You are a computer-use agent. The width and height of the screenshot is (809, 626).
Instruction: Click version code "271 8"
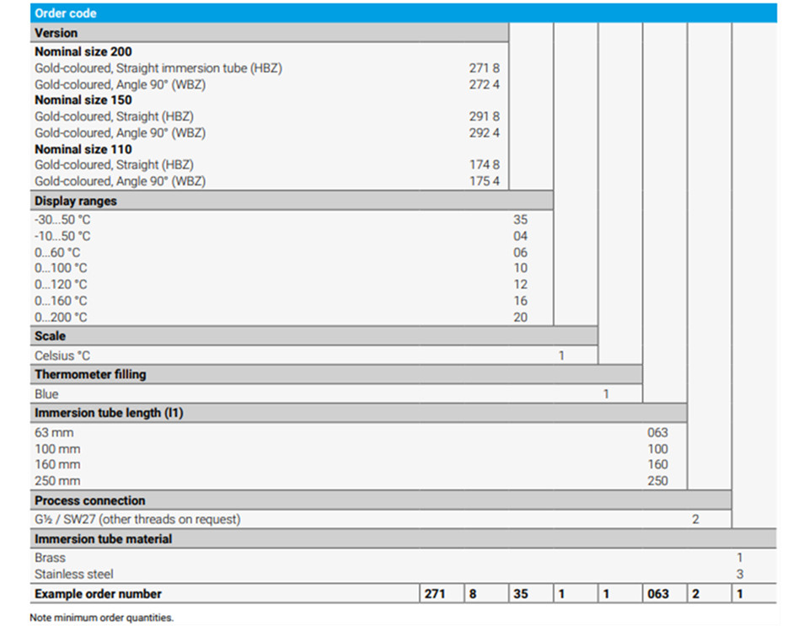pos(484,68)
